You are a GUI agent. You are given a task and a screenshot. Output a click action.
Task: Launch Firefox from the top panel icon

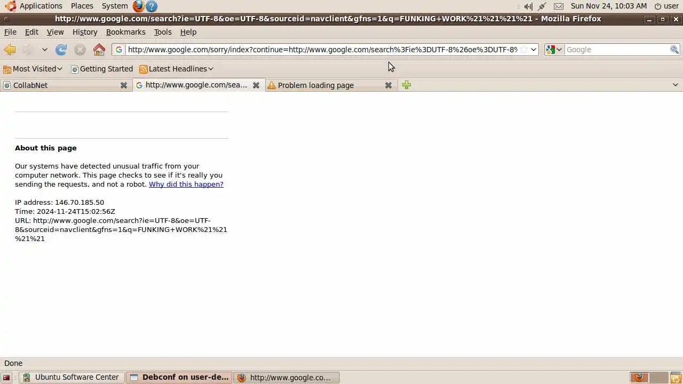(139, 6)
